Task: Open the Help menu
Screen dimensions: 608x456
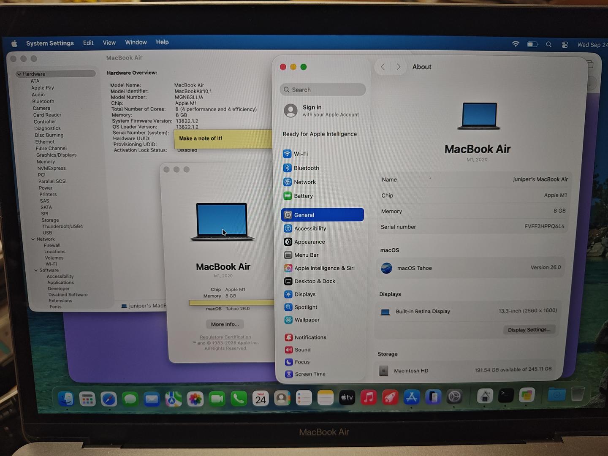Action: [x=162, y=42]
